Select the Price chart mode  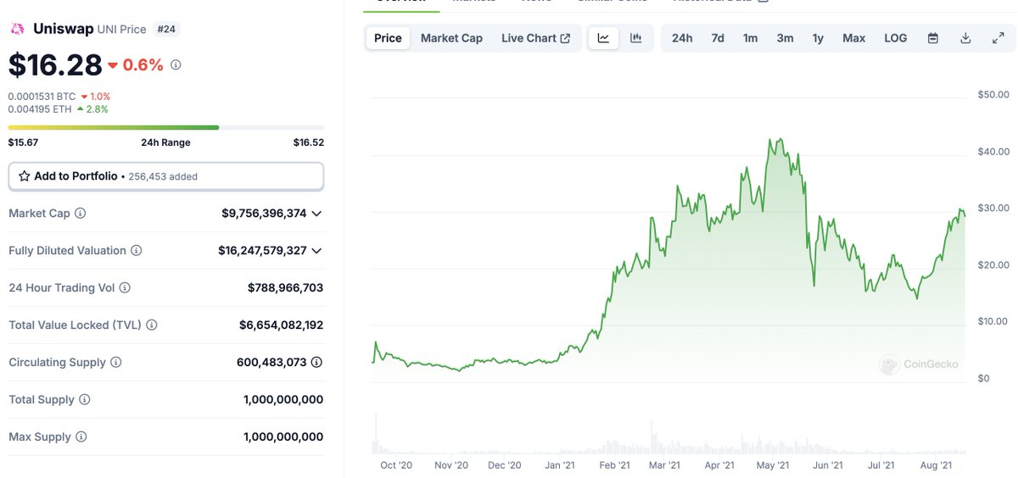pos(388,38)
